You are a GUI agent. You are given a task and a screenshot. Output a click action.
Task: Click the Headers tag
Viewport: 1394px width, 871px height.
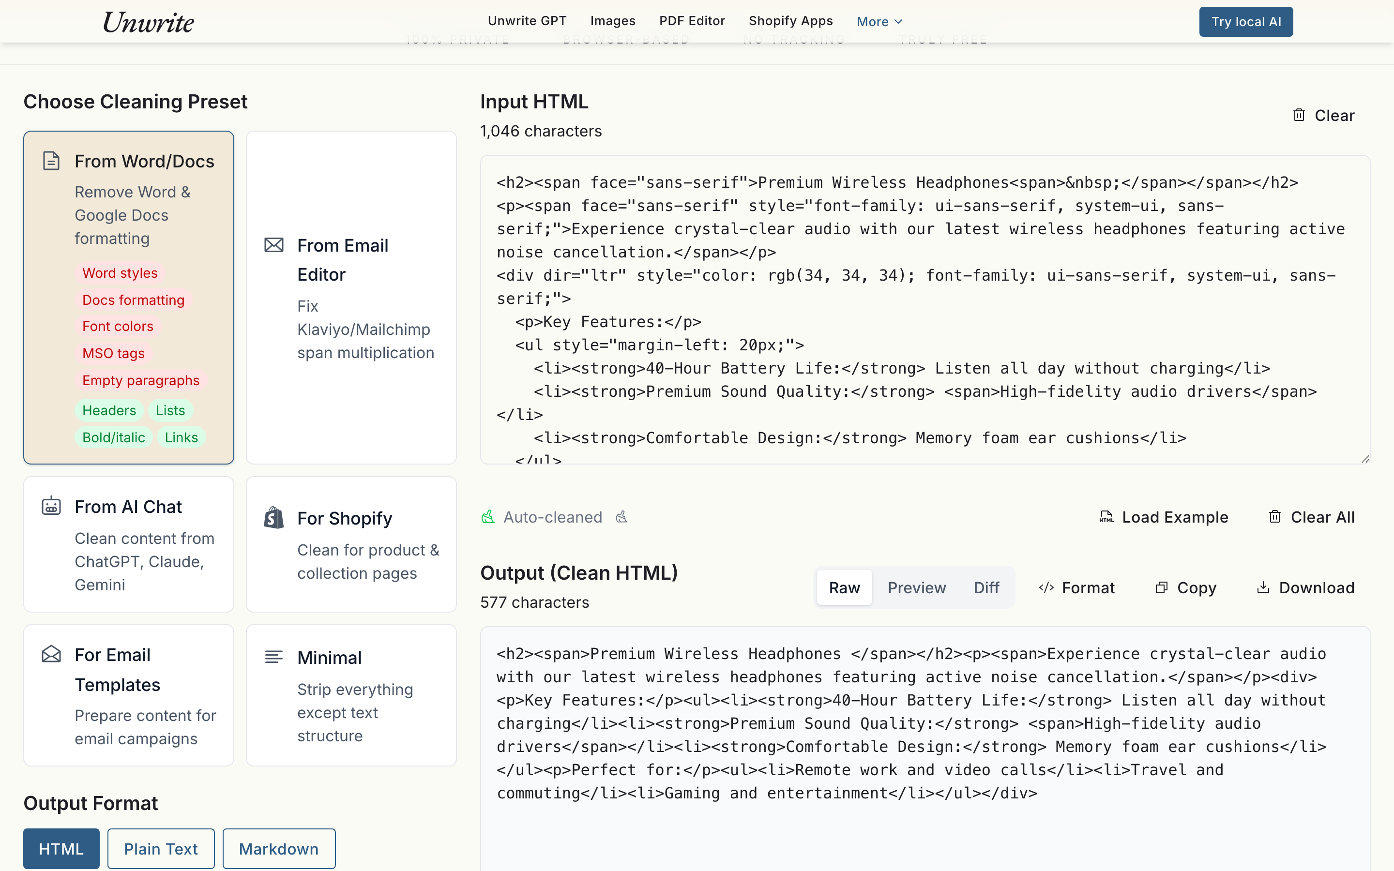[x=109, y=410]
